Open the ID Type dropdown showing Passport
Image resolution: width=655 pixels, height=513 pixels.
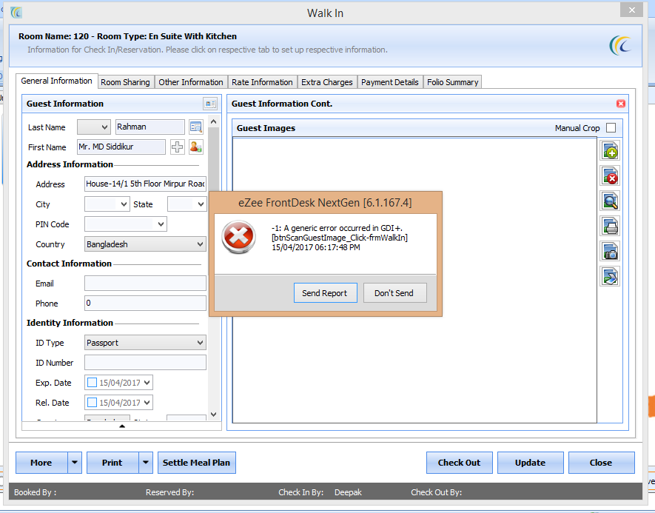click(145, 343)
